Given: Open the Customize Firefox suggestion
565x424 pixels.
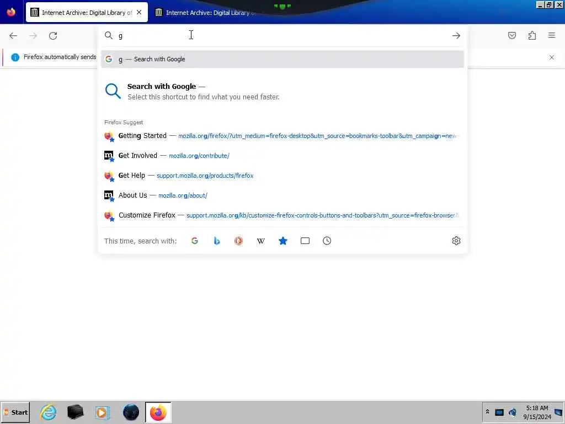Looking at the screenshot, I should point(282,215).
